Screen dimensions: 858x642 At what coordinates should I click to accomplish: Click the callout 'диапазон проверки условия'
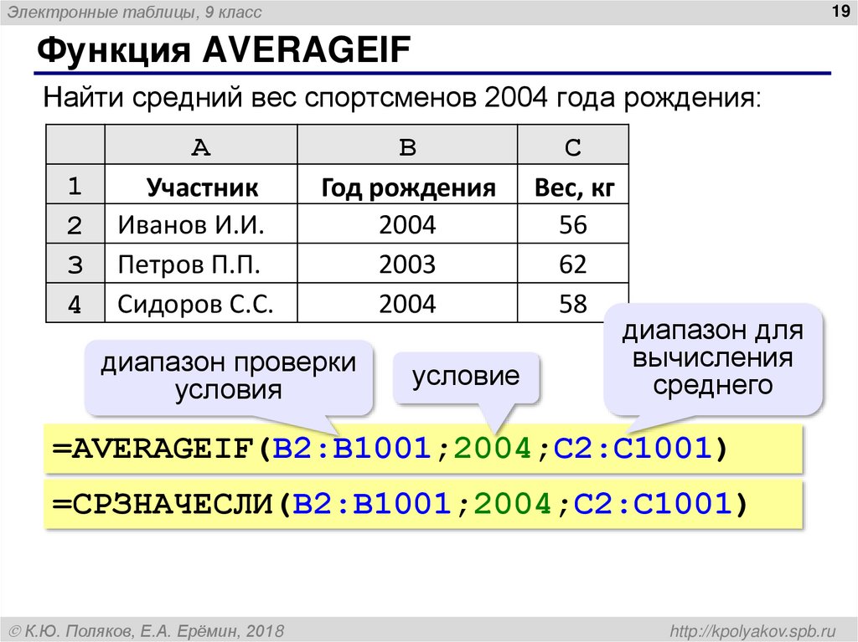[227, 377]
